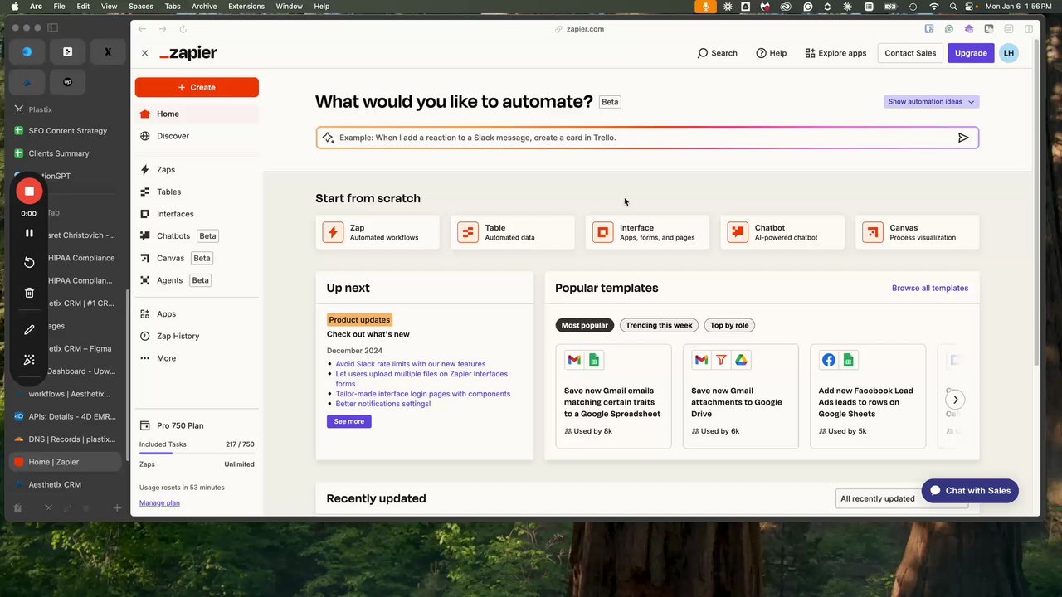Viewport: 1062px width, 597px height.
Task: Restart the recording with rewind icon
Action: point(29,262)
